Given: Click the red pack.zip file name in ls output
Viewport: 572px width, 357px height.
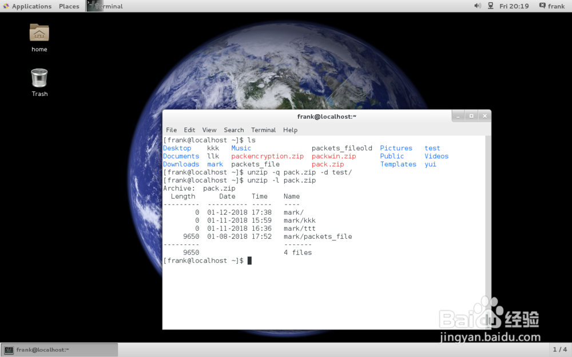Looking at the screenshot, I should coord(328,165).
